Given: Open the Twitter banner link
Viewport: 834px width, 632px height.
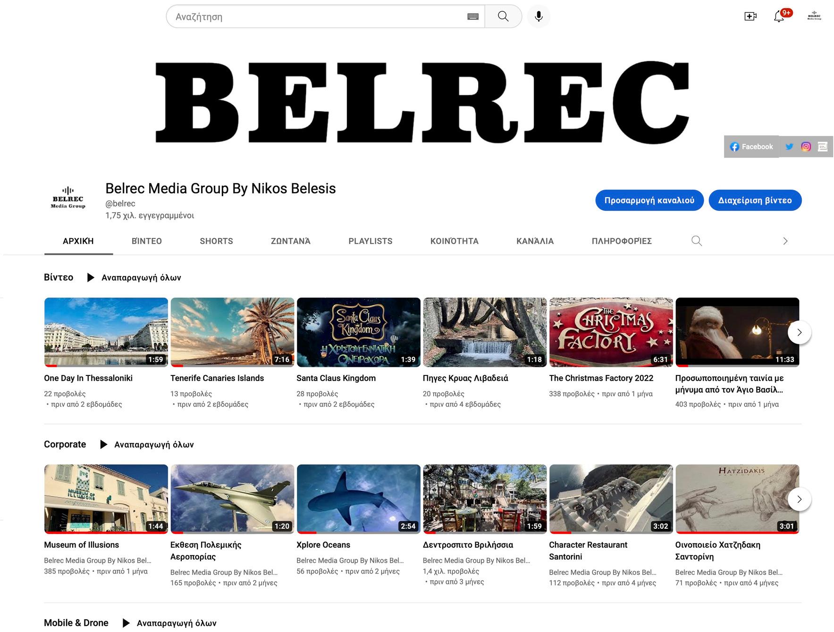Looking at the screenshot, I should point(789,147).
